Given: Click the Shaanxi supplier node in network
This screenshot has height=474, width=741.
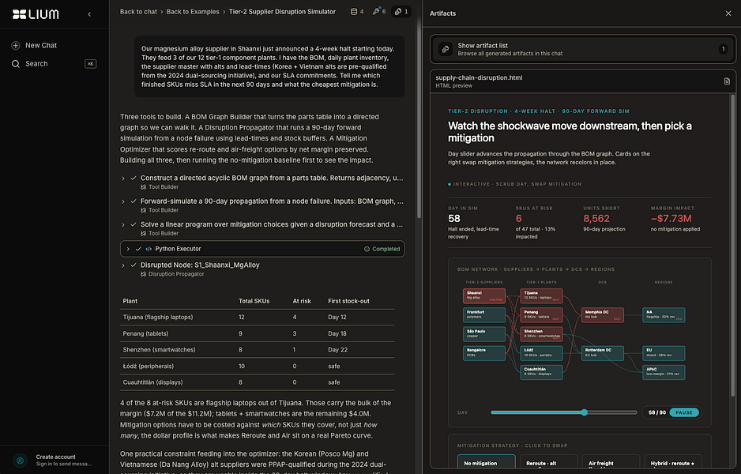Looking at the screenshot, I should pos(484,295).
